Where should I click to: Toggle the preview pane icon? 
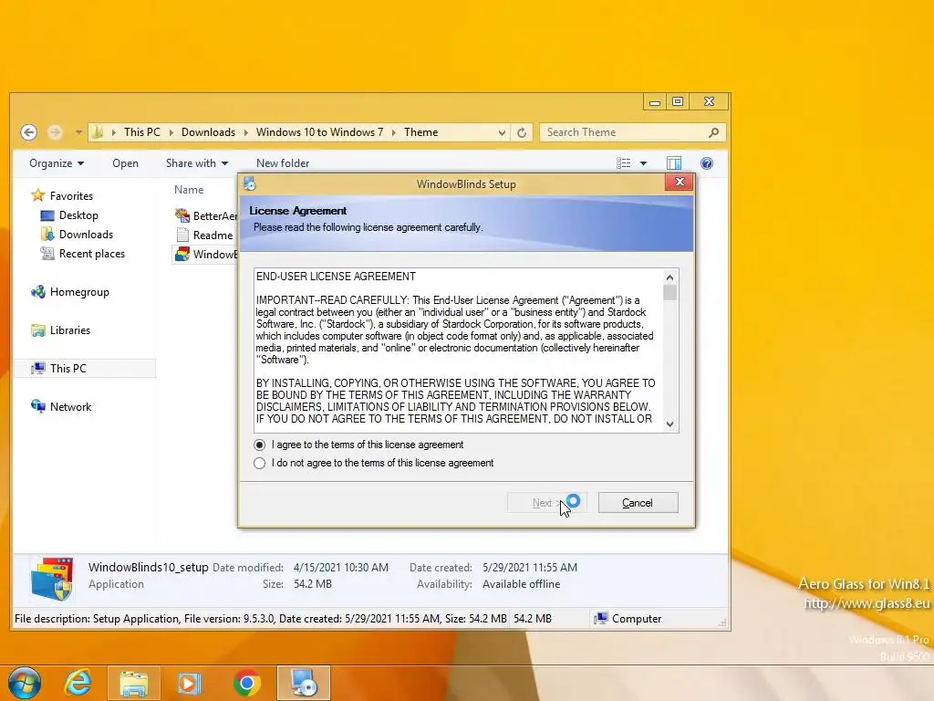click(674, 163)
